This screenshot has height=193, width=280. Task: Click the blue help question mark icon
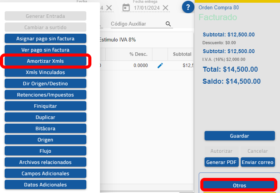click(x=188, y=7)
